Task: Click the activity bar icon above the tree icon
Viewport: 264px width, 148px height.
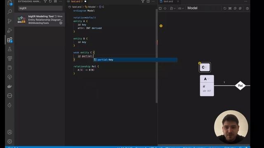Action: click(x=9, y=67)
